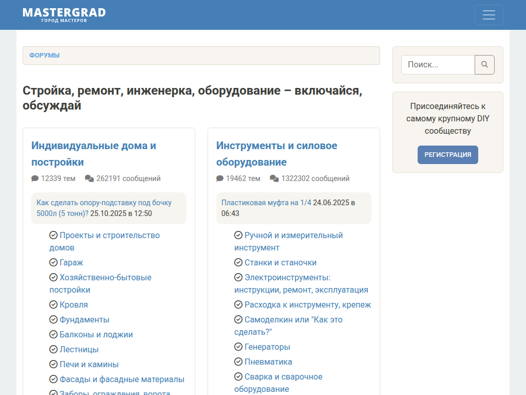Image resolution: width=526 pixels, height=395 pixels.
Task: Click the Форумы breadcrumb link
Action: (44, 56)
